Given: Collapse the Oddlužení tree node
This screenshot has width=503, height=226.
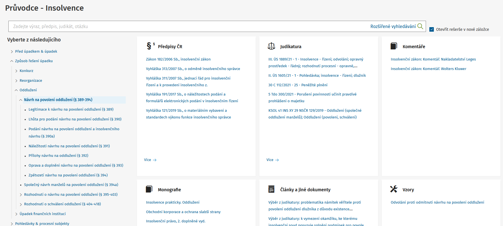Looking at the screenshot, I should point(16,90).
